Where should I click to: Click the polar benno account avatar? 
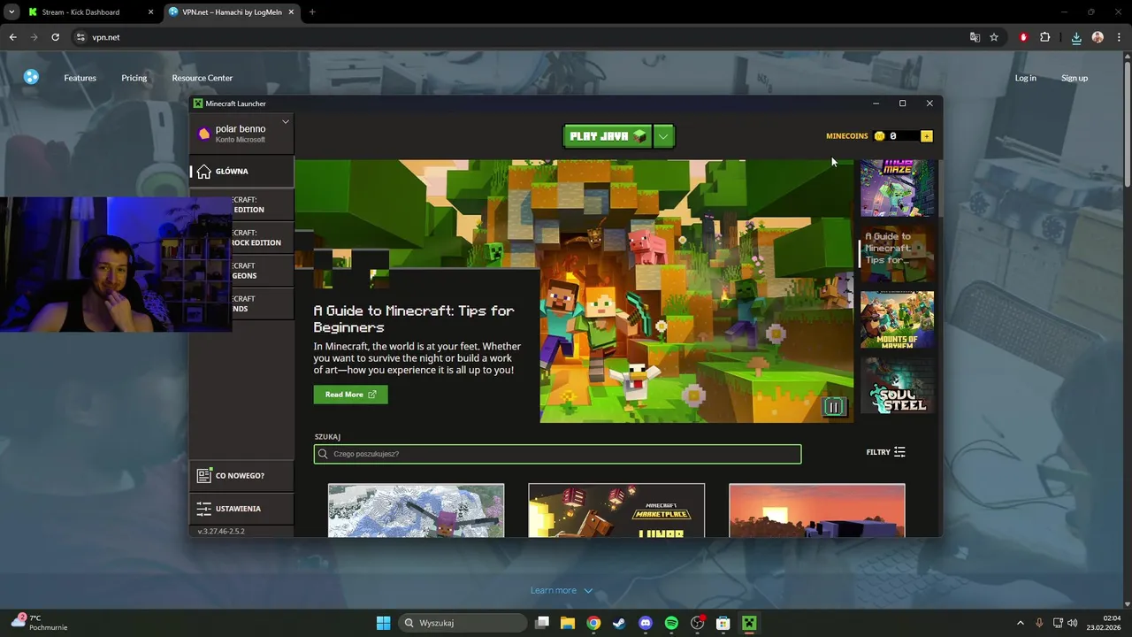point(204,134)
